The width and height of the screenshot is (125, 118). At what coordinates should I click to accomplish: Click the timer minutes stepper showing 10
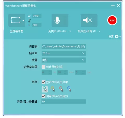click(62, 72)
